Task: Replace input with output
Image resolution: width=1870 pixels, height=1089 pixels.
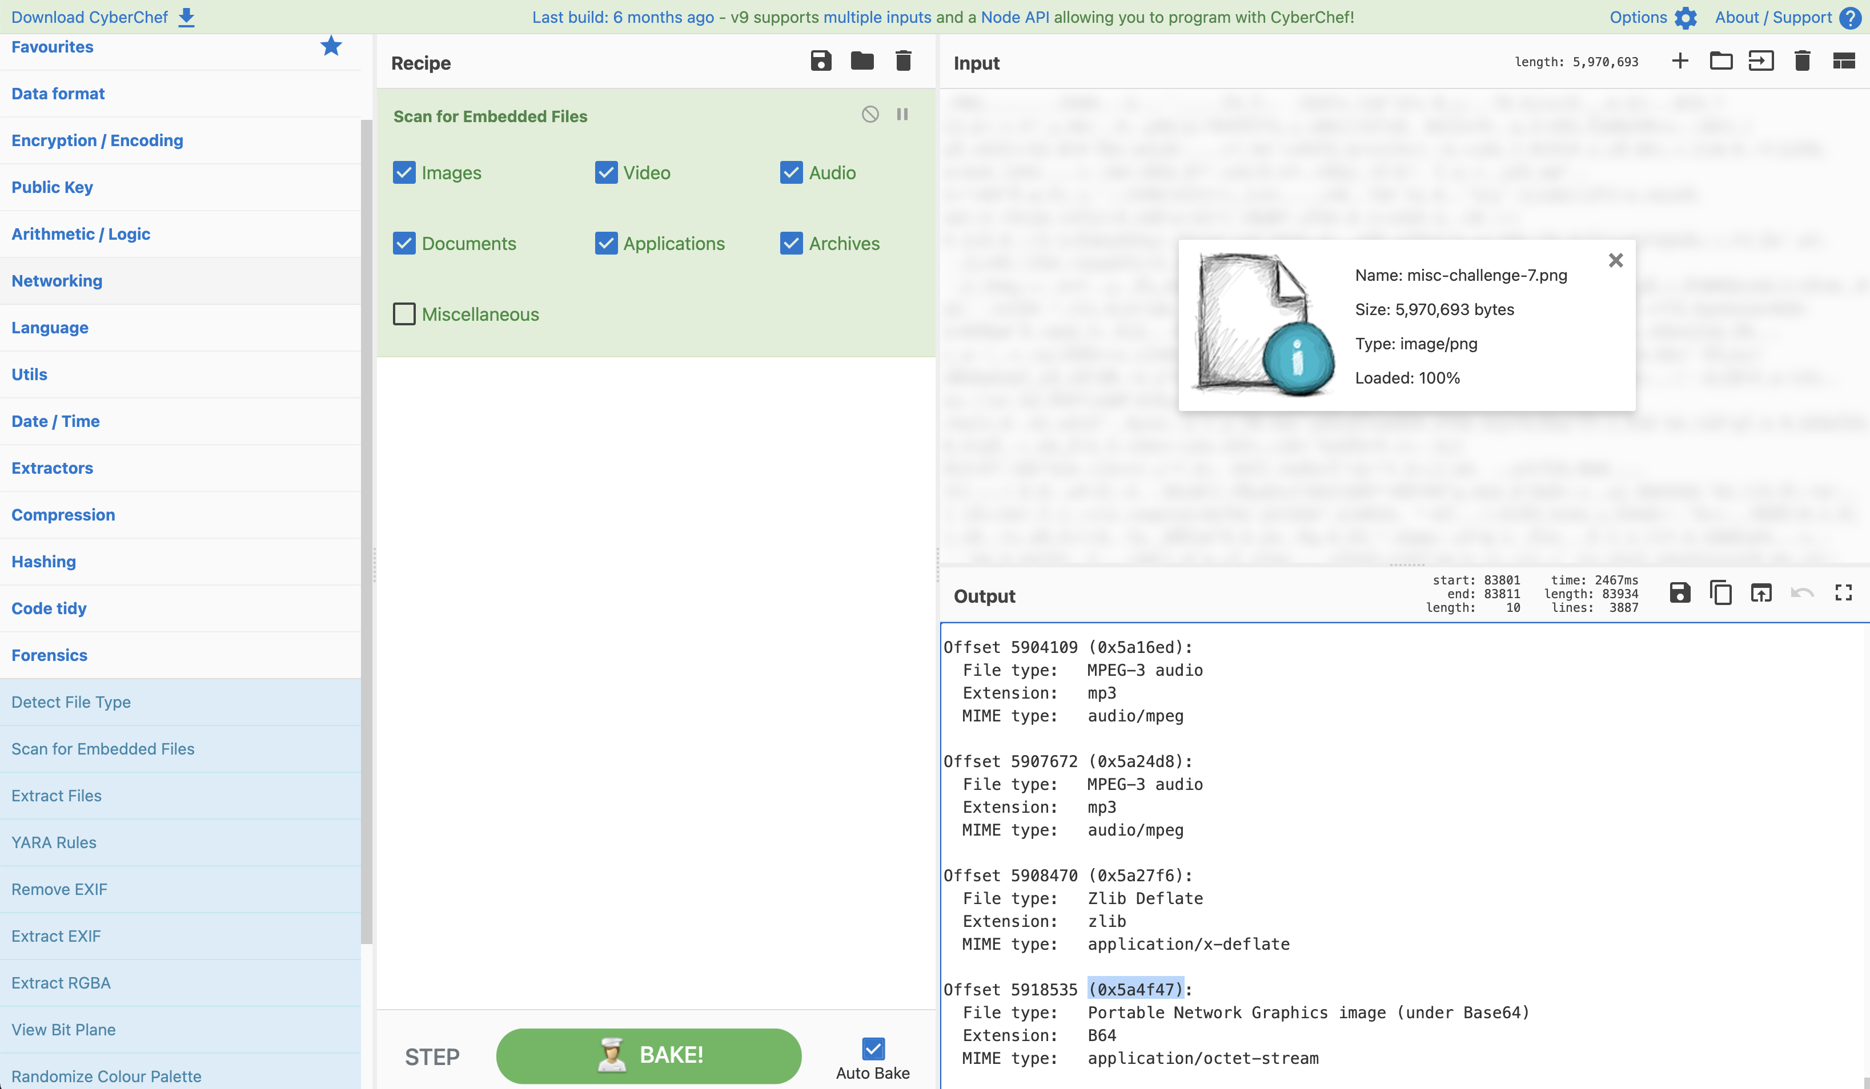Action: (x=1761, y=593)
